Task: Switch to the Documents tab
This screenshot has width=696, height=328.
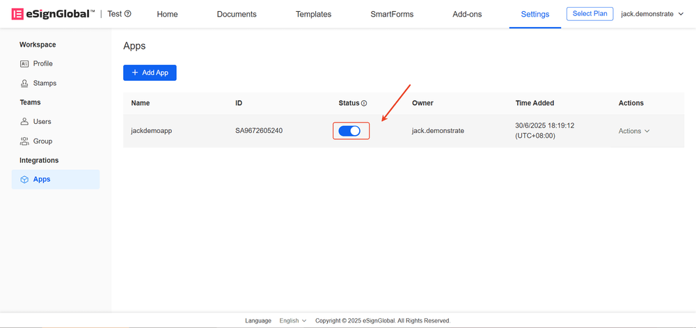Action: point(237,14)
